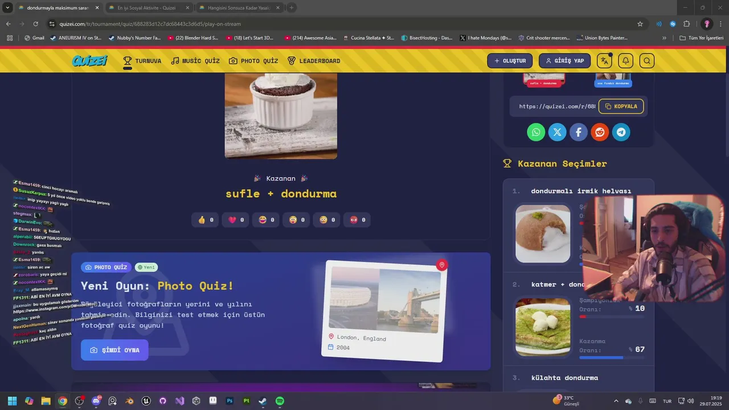React with the heart emoji
Screen dimensions: 729x410
coord(236,220)
